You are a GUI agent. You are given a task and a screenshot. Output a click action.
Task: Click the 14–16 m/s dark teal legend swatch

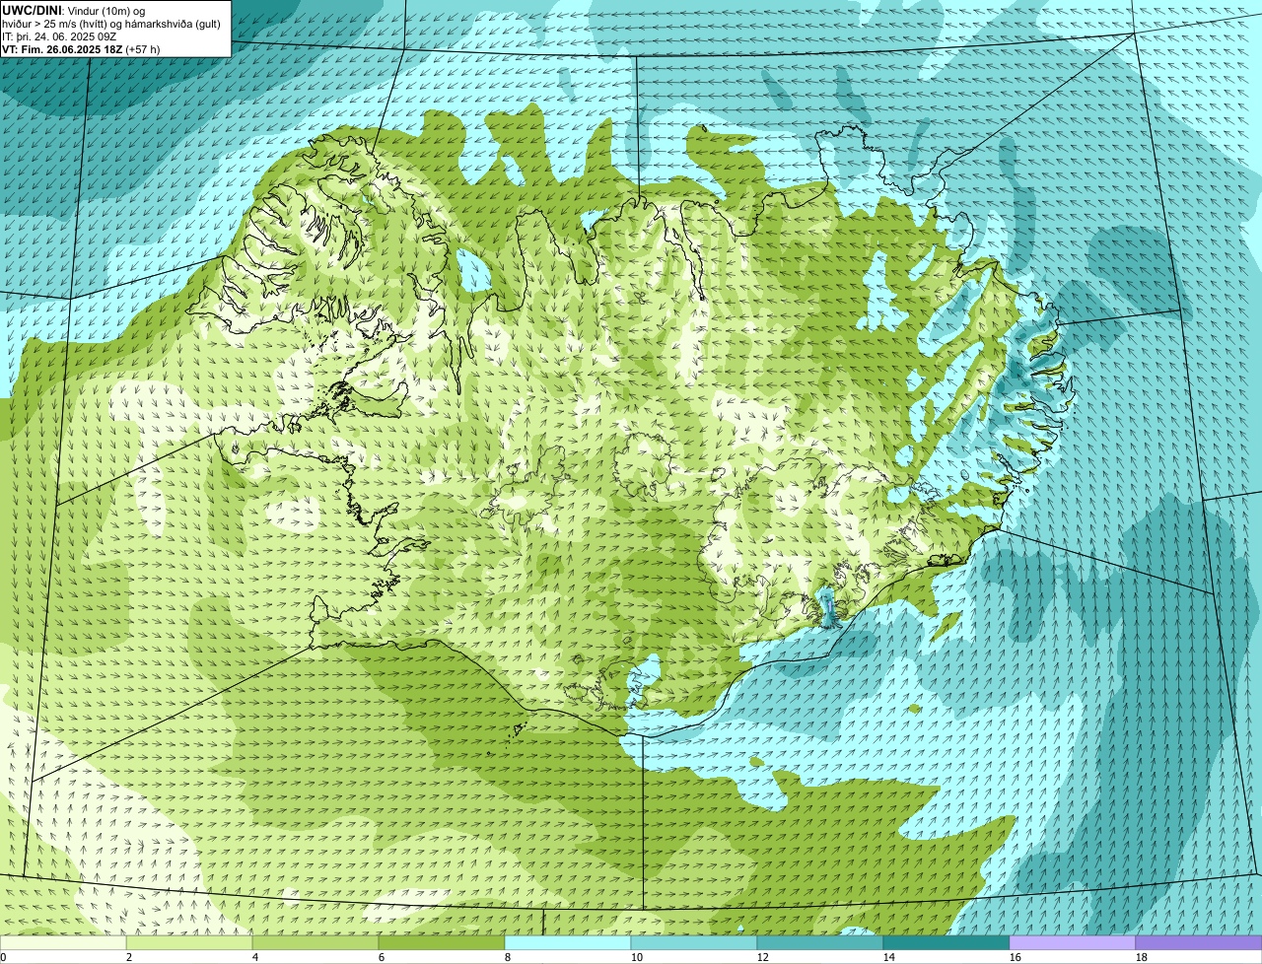click(x=946, y=943)
